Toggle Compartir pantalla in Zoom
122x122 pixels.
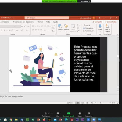coord(69,114)
